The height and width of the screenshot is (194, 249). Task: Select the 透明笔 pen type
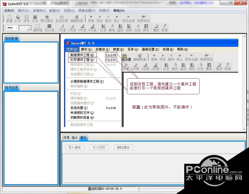pyautogui.click(x=38, y=28)
